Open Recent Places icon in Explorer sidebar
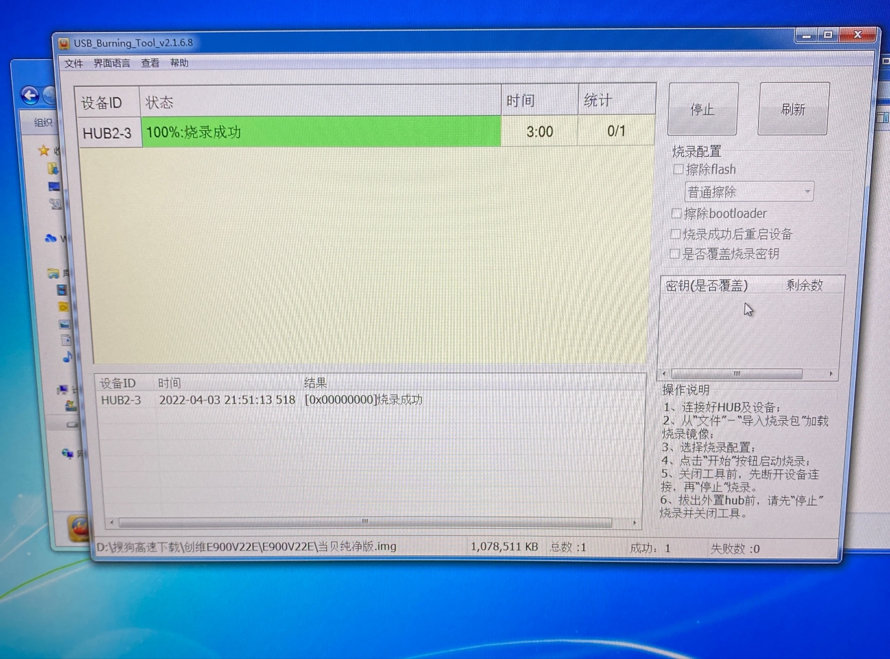 pyautogui.click(x=56, y=204)
